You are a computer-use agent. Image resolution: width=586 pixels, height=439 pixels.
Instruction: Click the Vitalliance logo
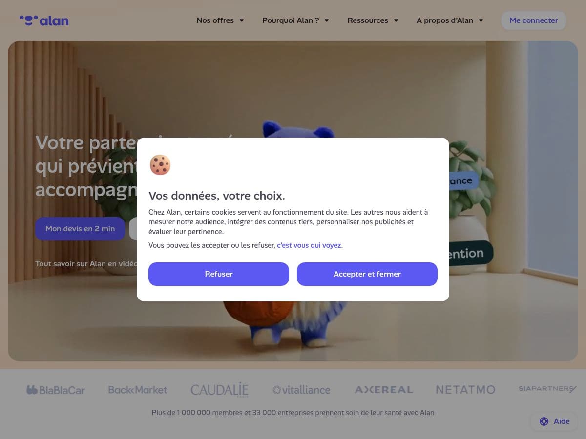click(x=301, y=390)
